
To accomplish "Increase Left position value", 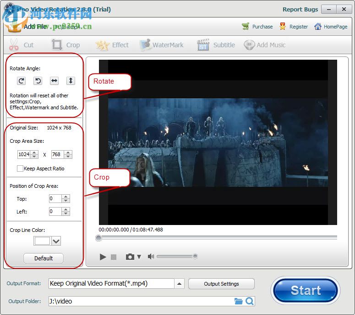I will (66, 210).
